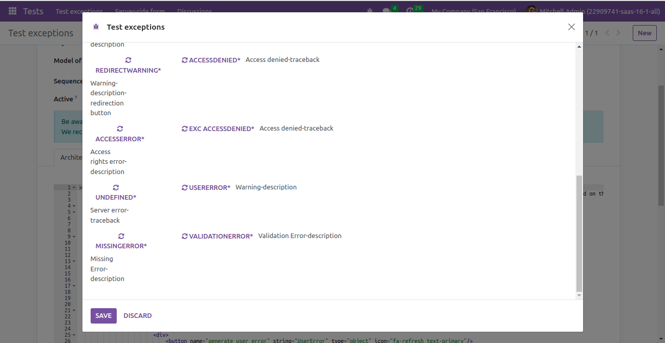Trigger the MISSINGERROR* button
The image size is (665, 343).
(x=121, y=241)
